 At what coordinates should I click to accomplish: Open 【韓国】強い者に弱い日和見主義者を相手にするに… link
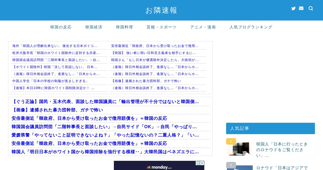point(154,53)
